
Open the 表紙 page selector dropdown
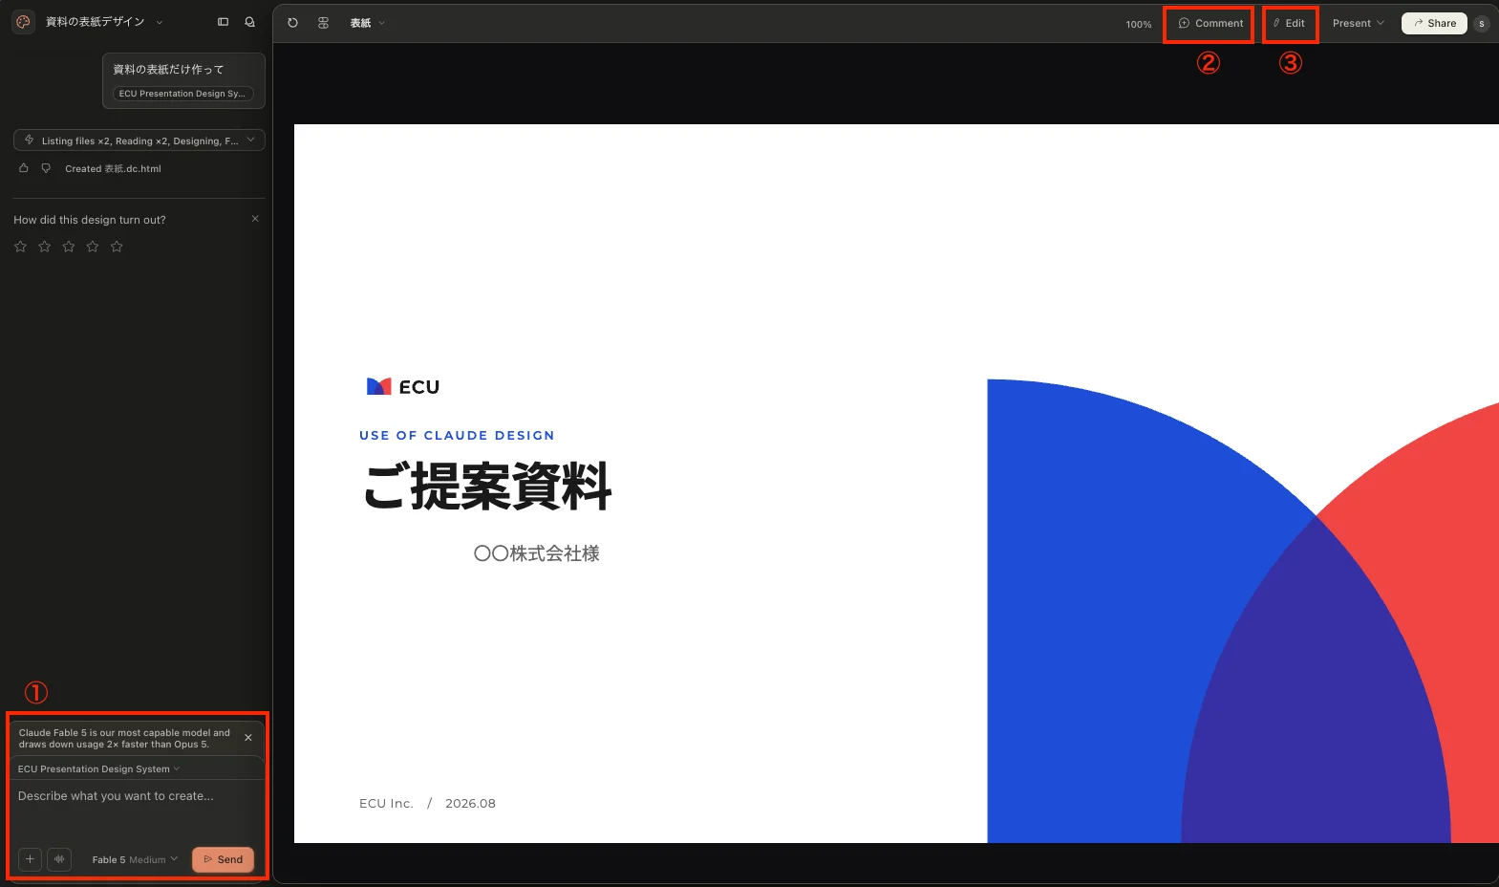pos(367,23)
